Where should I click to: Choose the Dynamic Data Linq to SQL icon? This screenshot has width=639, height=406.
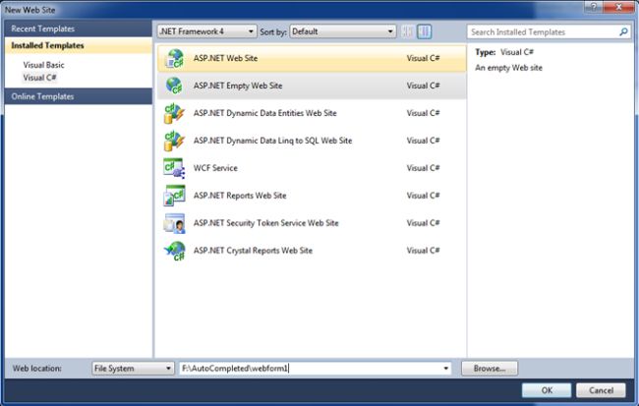pos(174,141)
